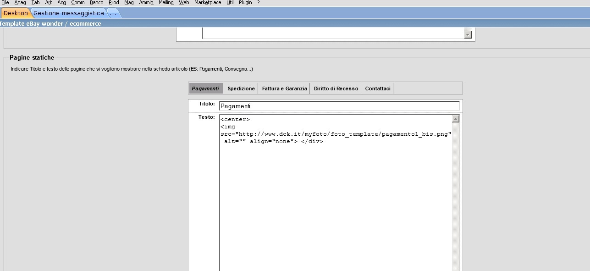Image resolution: width=590 pixels, height=271 pixels.
Task: Click inside the upper partially visible text box
Action: (x=333, y=33)
